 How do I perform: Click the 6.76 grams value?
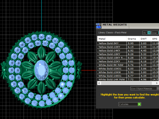click(x=131, y=65)
